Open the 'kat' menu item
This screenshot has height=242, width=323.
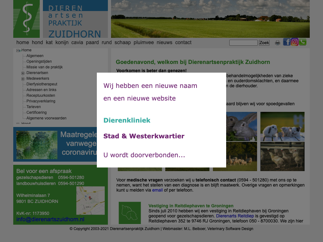(49, 43)
